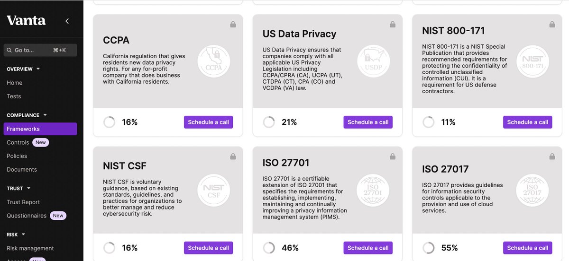This screenshot has height=261, width=569.
Task: Click the lock icon on US Data Privacy card
Action: [x=393, y=25]
